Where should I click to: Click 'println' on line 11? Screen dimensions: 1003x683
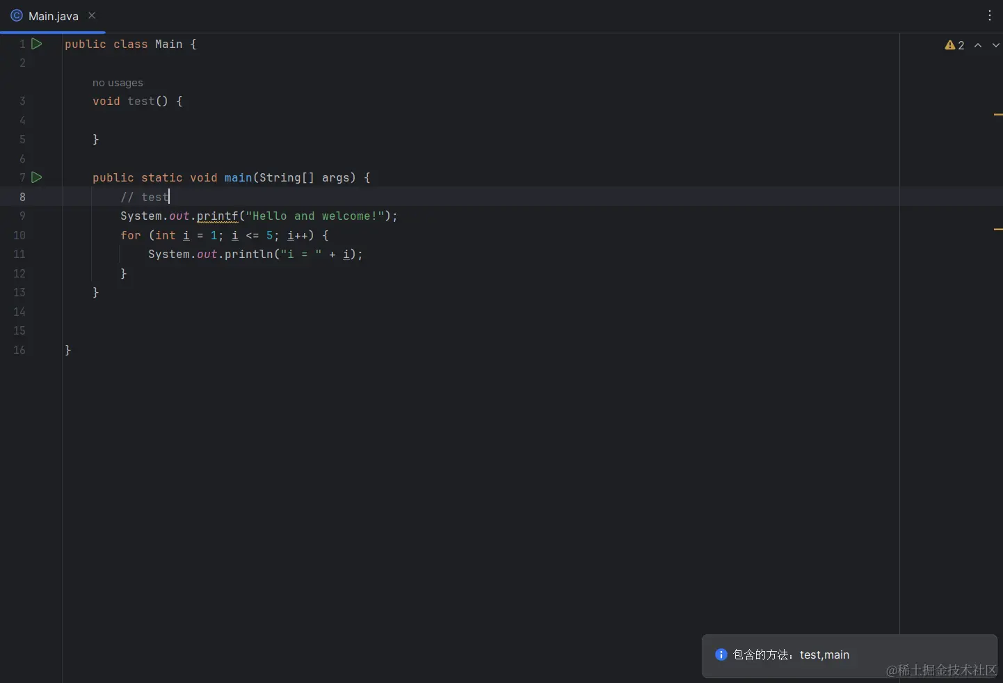[249, 255]
